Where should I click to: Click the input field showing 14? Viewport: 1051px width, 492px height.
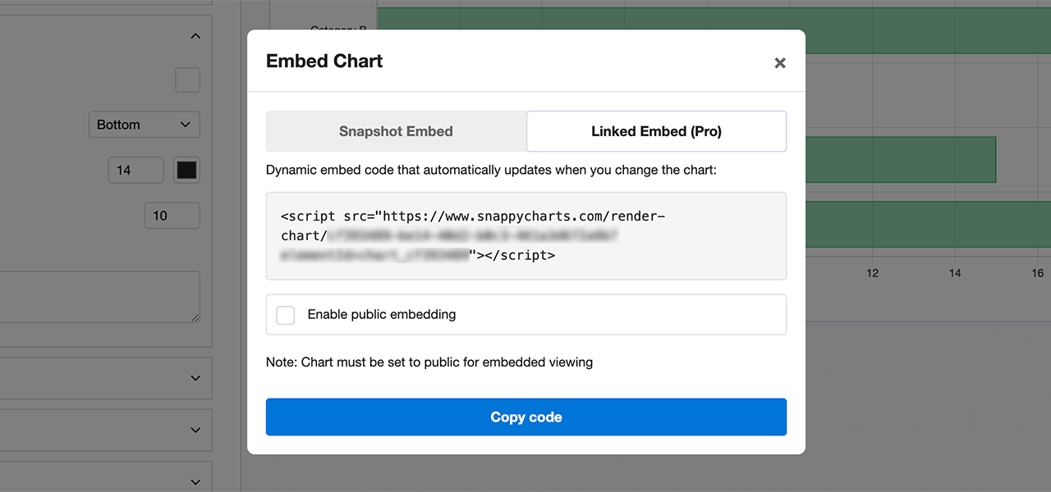pos(135,170)
